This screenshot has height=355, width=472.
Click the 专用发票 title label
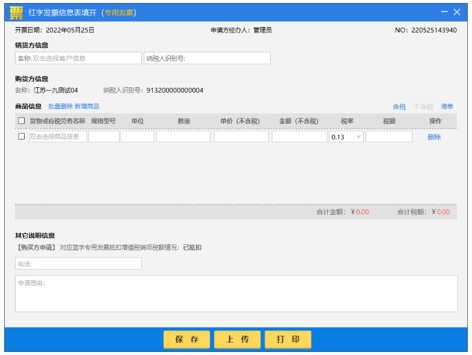(119, 13)
